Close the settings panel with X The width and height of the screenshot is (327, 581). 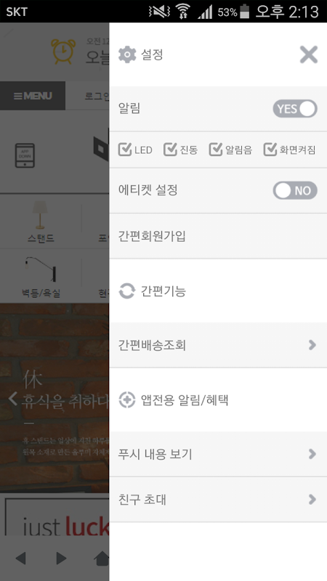tap(309, 55)
